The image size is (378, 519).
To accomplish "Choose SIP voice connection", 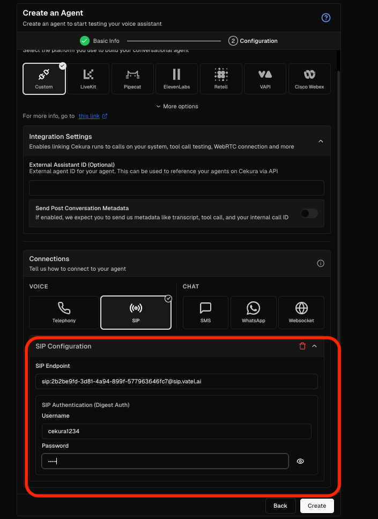I will 136,313.
